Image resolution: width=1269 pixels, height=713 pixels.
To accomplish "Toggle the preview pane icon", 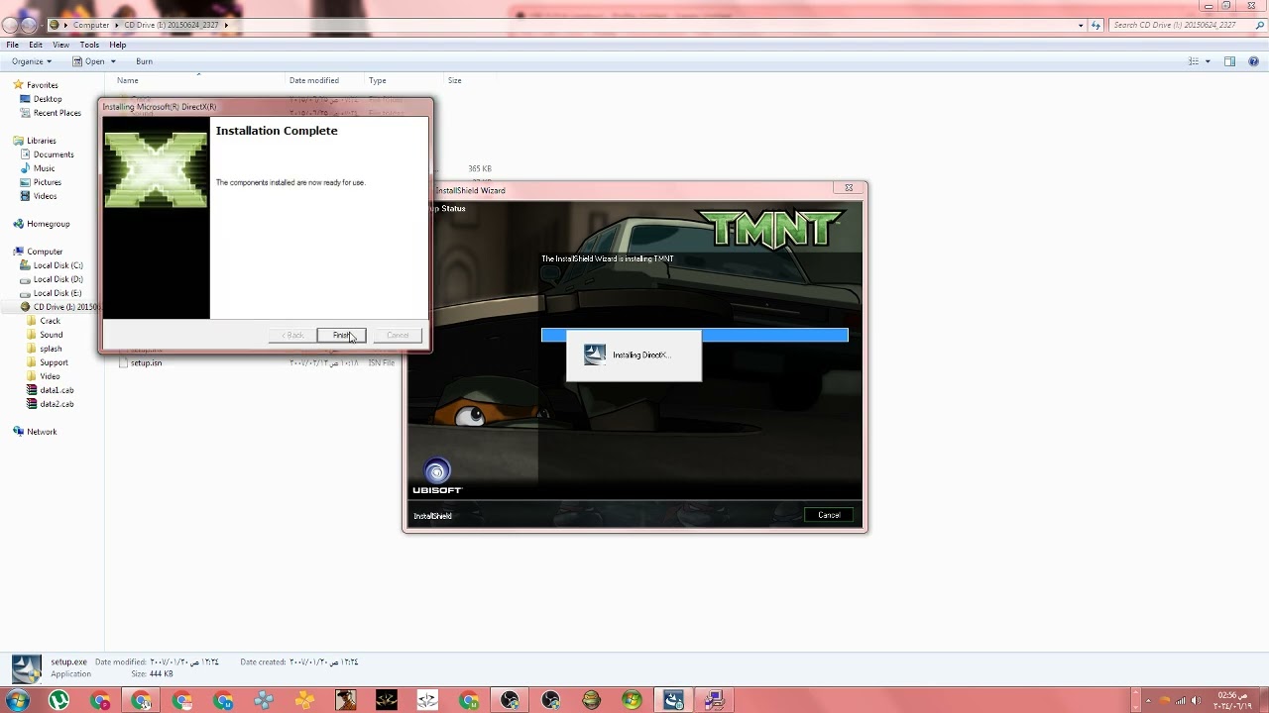I will click(x=1229, y=61).
